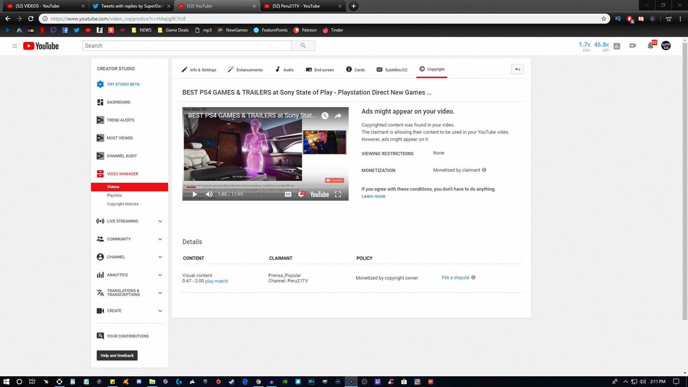This screenshot has width=688, height=387.
Task: Click the browser address bar URL
Action: (323, 18)
